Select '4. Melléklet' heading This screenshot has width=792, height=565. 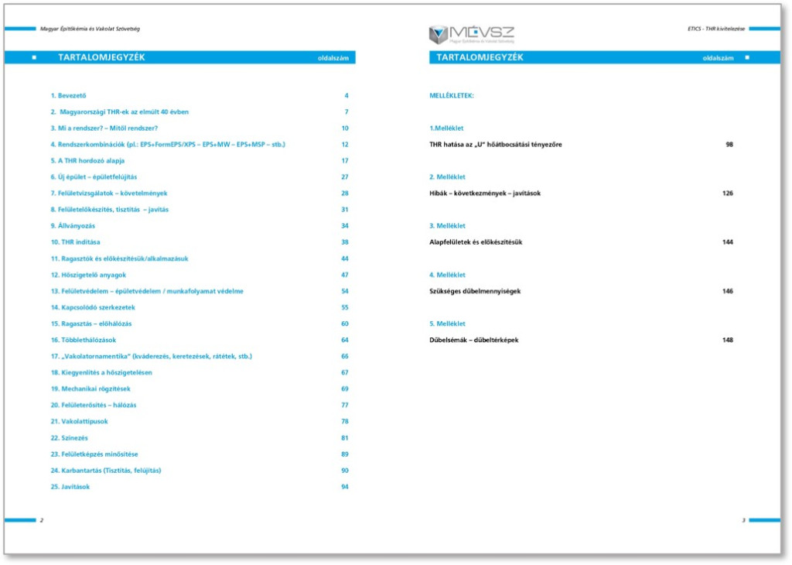click(x=447, y=275)
